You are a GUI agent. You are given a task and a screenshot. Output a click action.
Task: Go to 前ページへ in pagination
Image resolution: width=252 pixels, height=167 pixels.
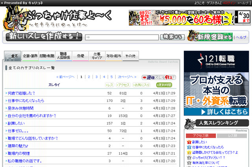click(65, 77)
